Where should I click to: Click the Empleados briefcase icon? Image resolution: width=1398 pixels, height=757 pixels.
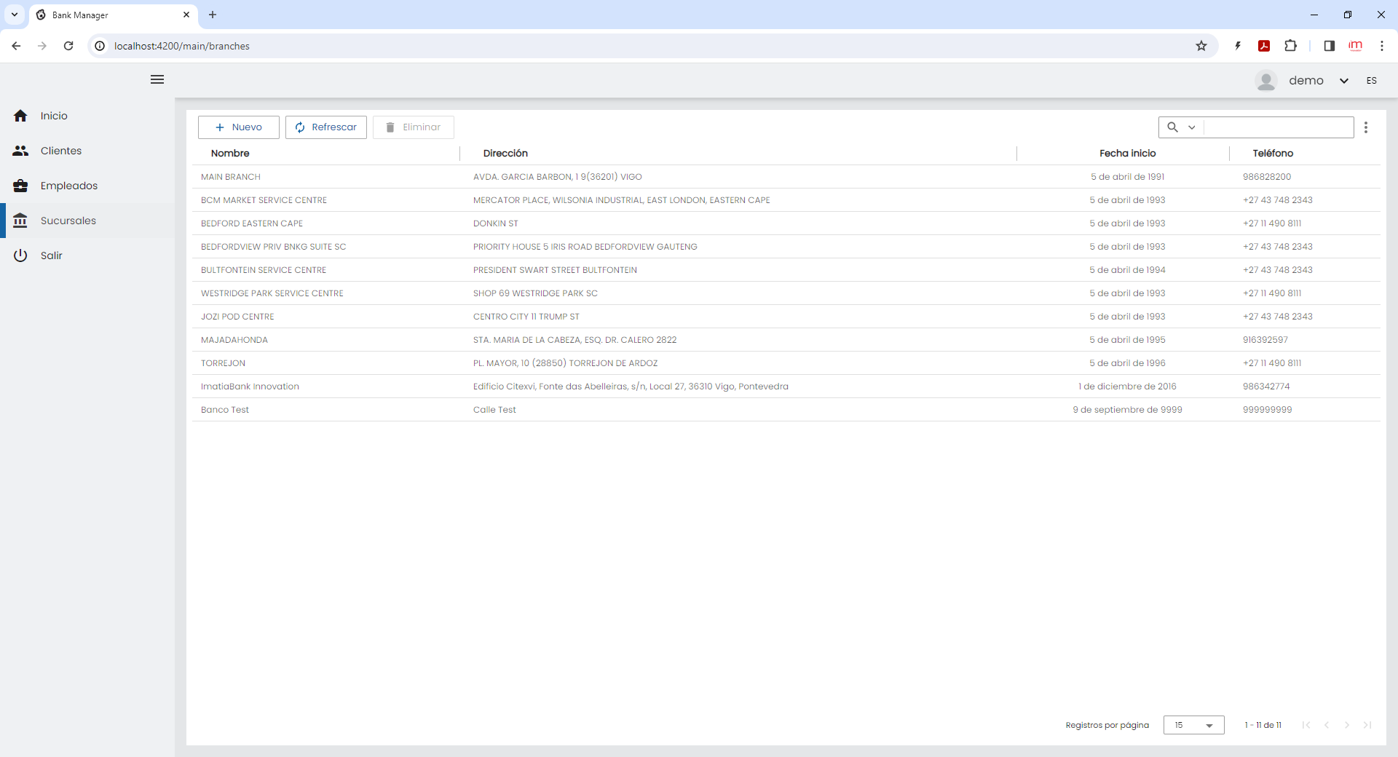pos(20,186)
